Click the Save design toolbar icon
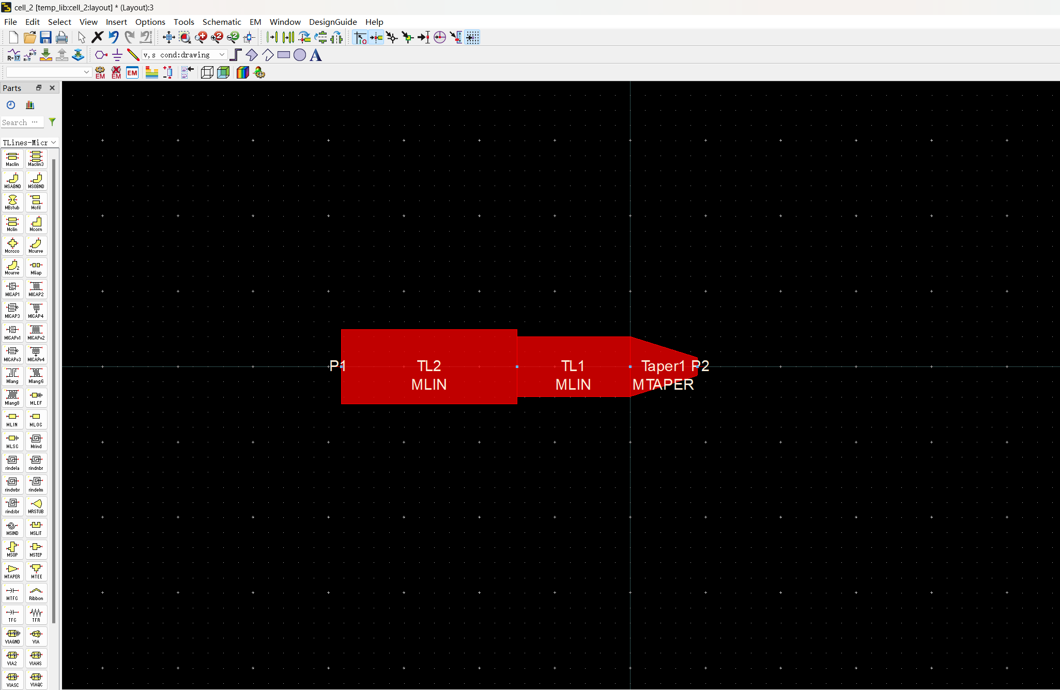The image size is (1060, 690). 45,37
